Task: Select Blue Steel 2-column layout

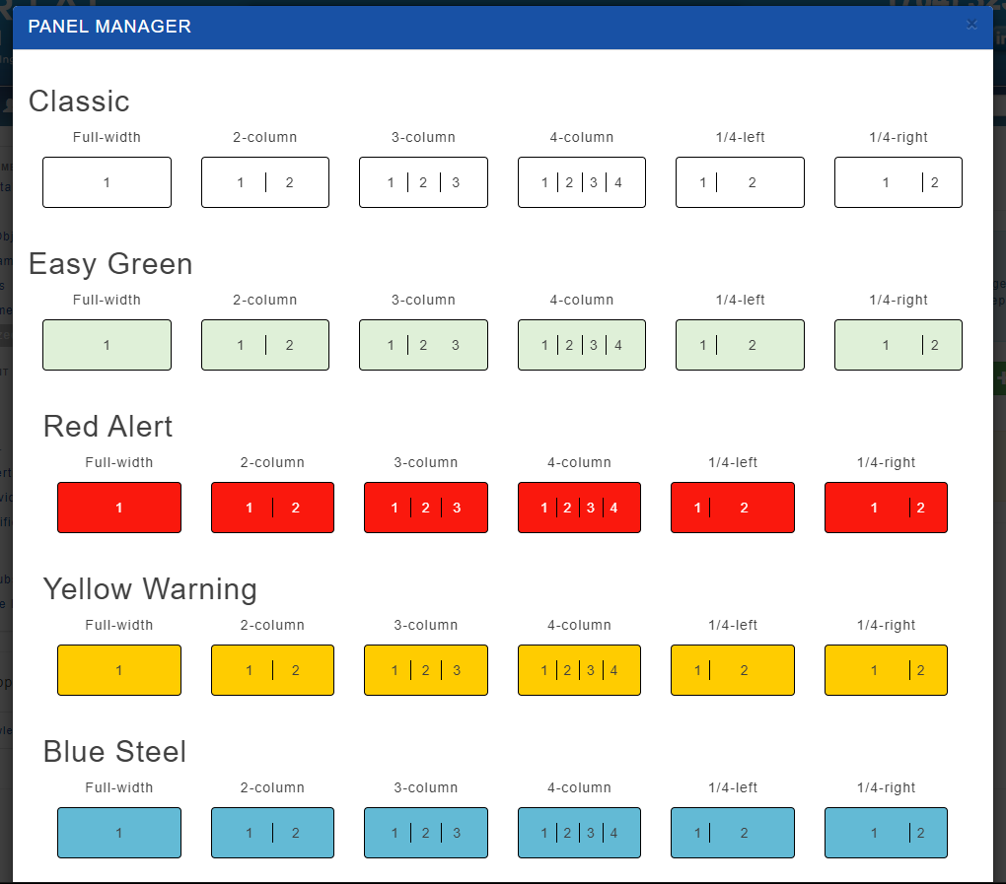Action: [x=272, y=833]
